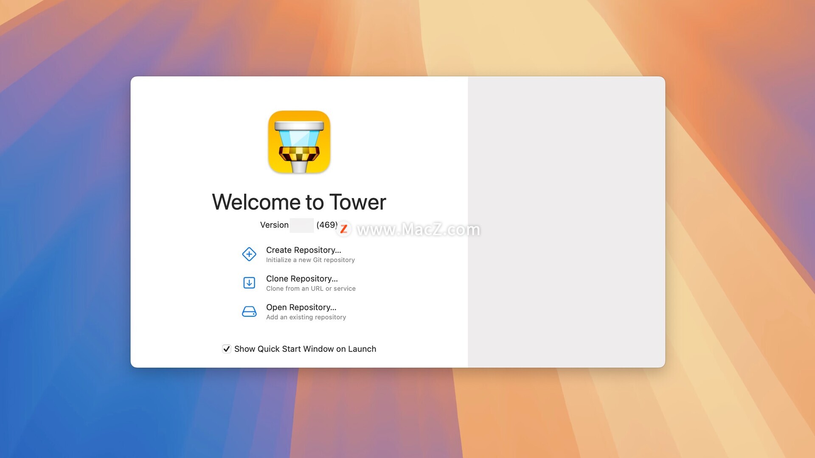Click the 'Add an existing repository' subtitle
This screenshot has width=815, height=458.
[306, 317]
